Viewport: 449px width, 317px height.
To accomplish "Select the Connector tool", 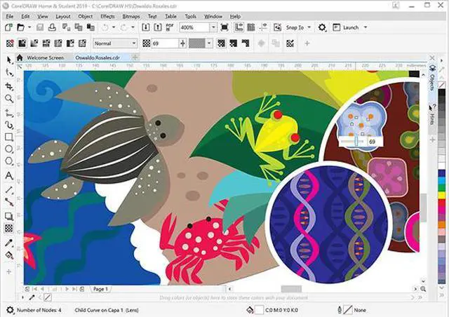I will click(9, 202).
